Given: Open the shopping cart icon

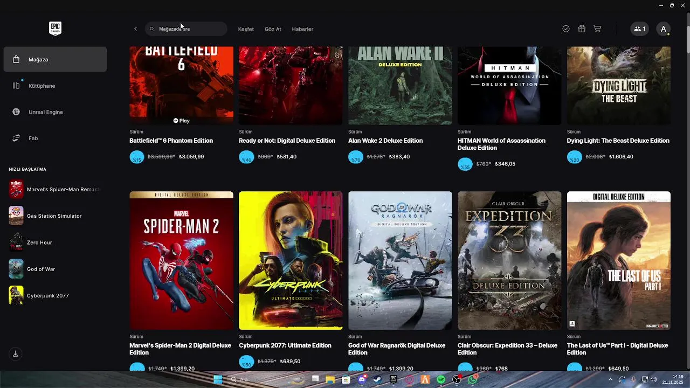Looking at the screenshot, I should 597,29.
